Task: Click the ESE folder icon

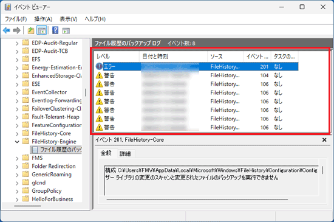Action: 26,83
